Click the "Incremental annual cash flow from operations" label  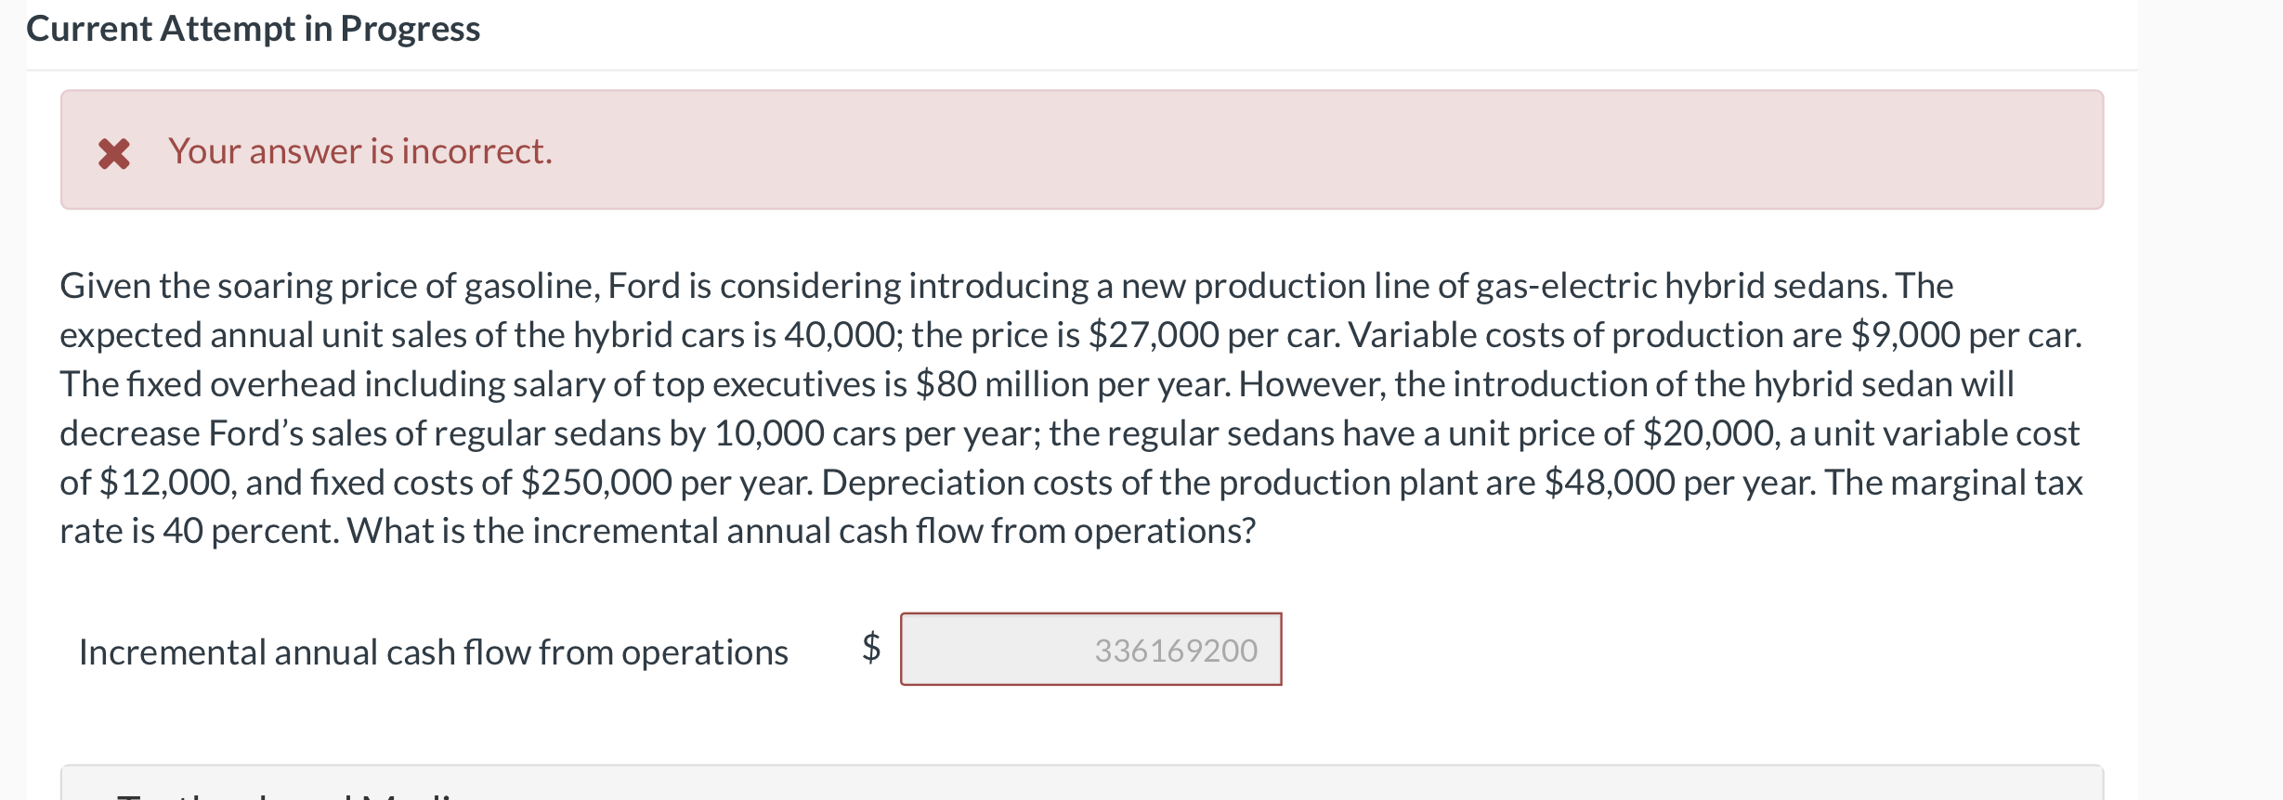pos(433,652)
